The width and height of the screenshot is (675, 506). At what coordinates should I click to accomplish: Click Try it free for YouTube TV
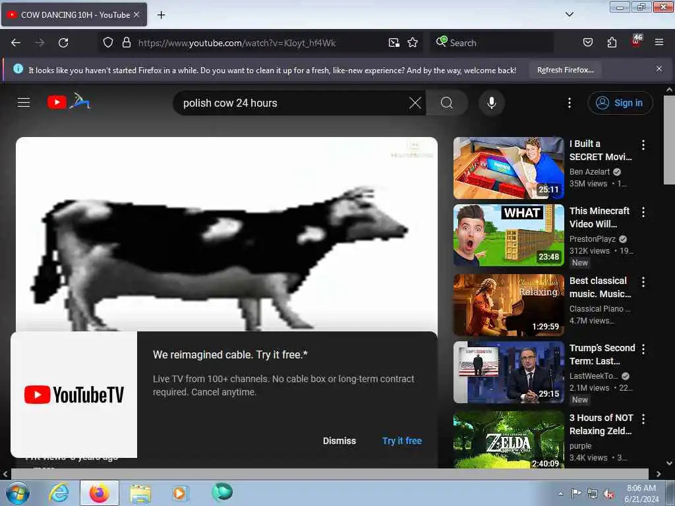tap(401, 441)
